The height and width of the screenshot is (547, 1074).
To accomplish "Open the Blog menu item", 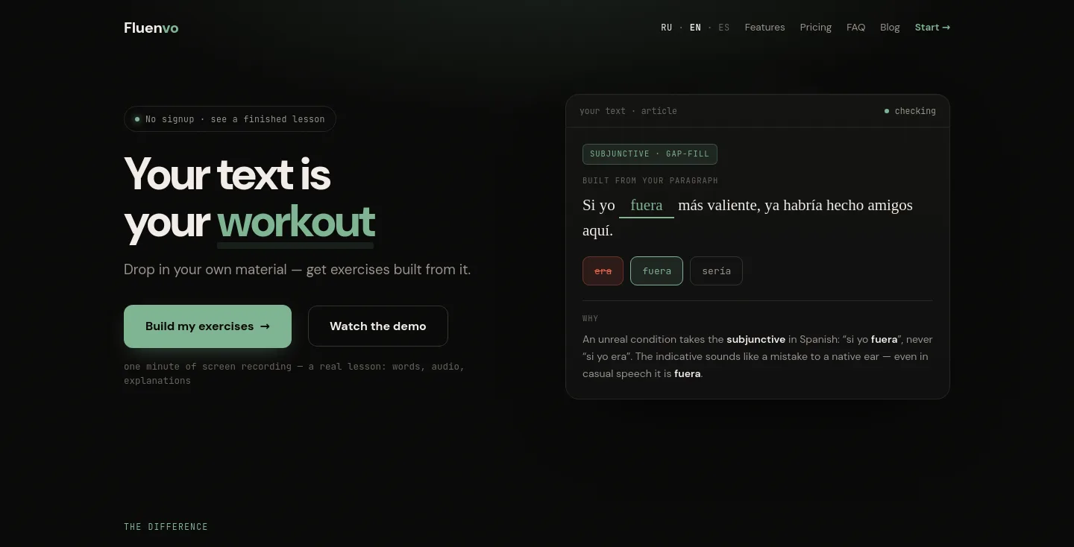I will (x=890, y=28).
